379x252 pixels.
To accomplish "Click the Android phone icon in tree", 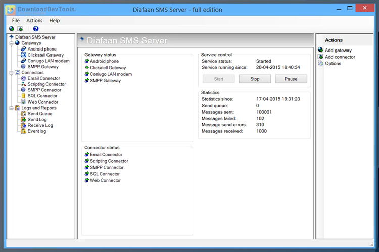I will (23, 49).
